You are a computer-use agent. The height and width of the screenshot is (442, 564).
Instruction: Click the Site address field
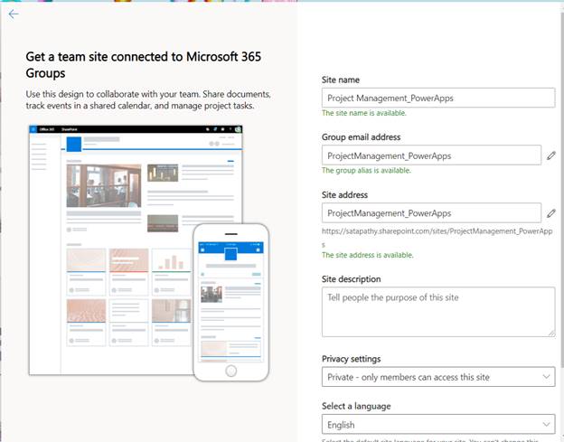[431, 213]
